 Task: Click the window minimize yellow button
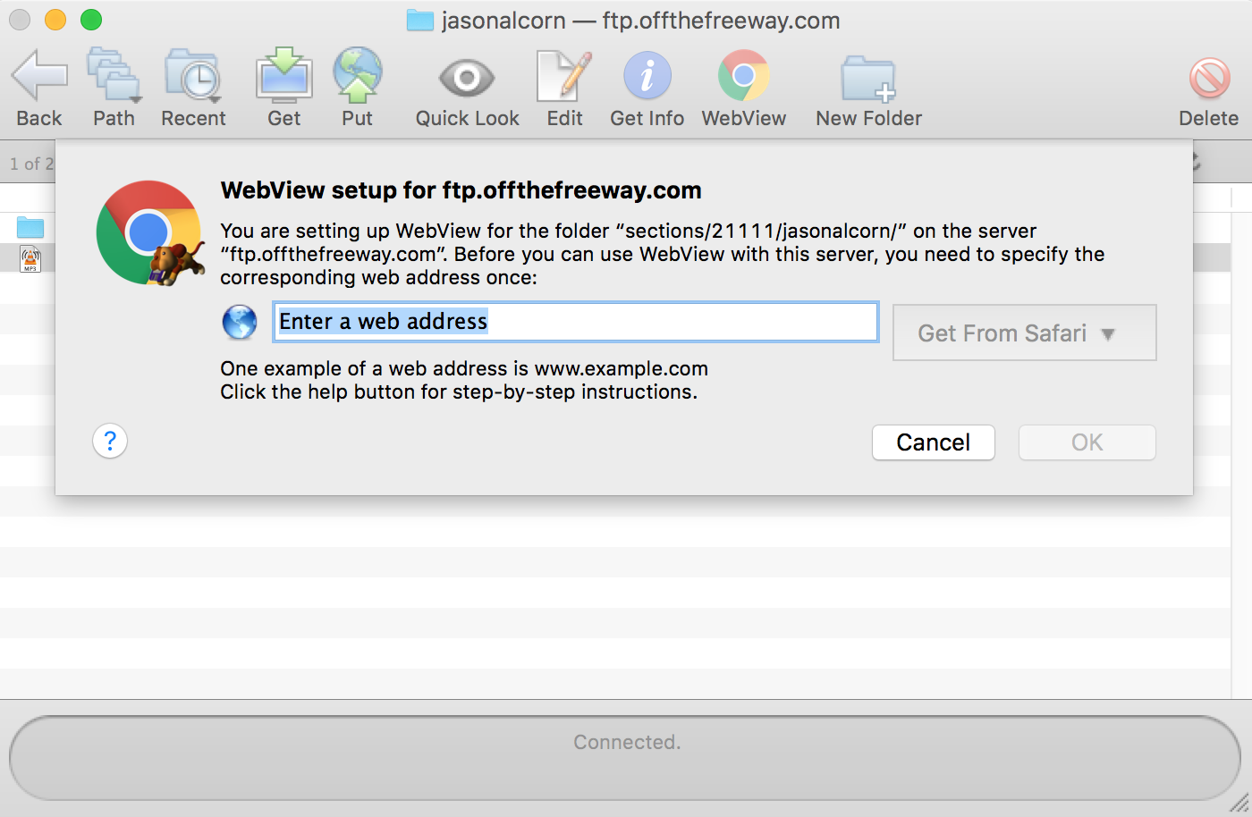pyautogui.click(x=55, y=20)
